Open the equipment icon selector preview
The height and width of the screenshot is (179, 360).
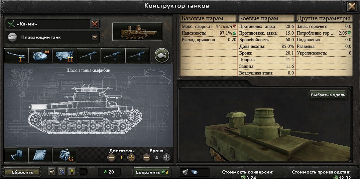point(137,32)
